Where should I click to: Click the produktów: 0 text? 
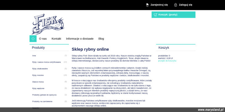tap(164, 56)
